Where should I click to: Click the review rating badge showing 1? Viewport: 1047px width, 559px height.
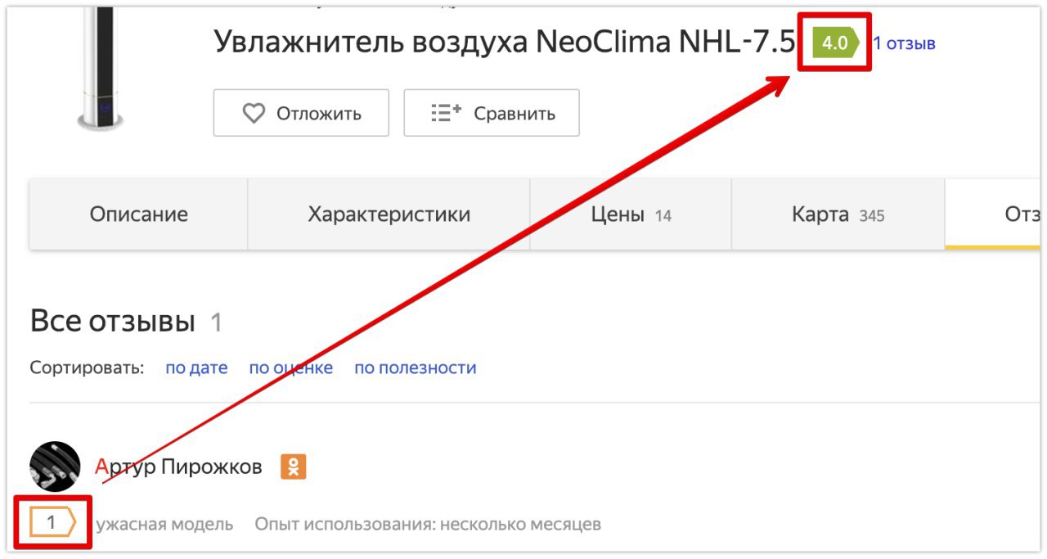click(x=52, y=522)
